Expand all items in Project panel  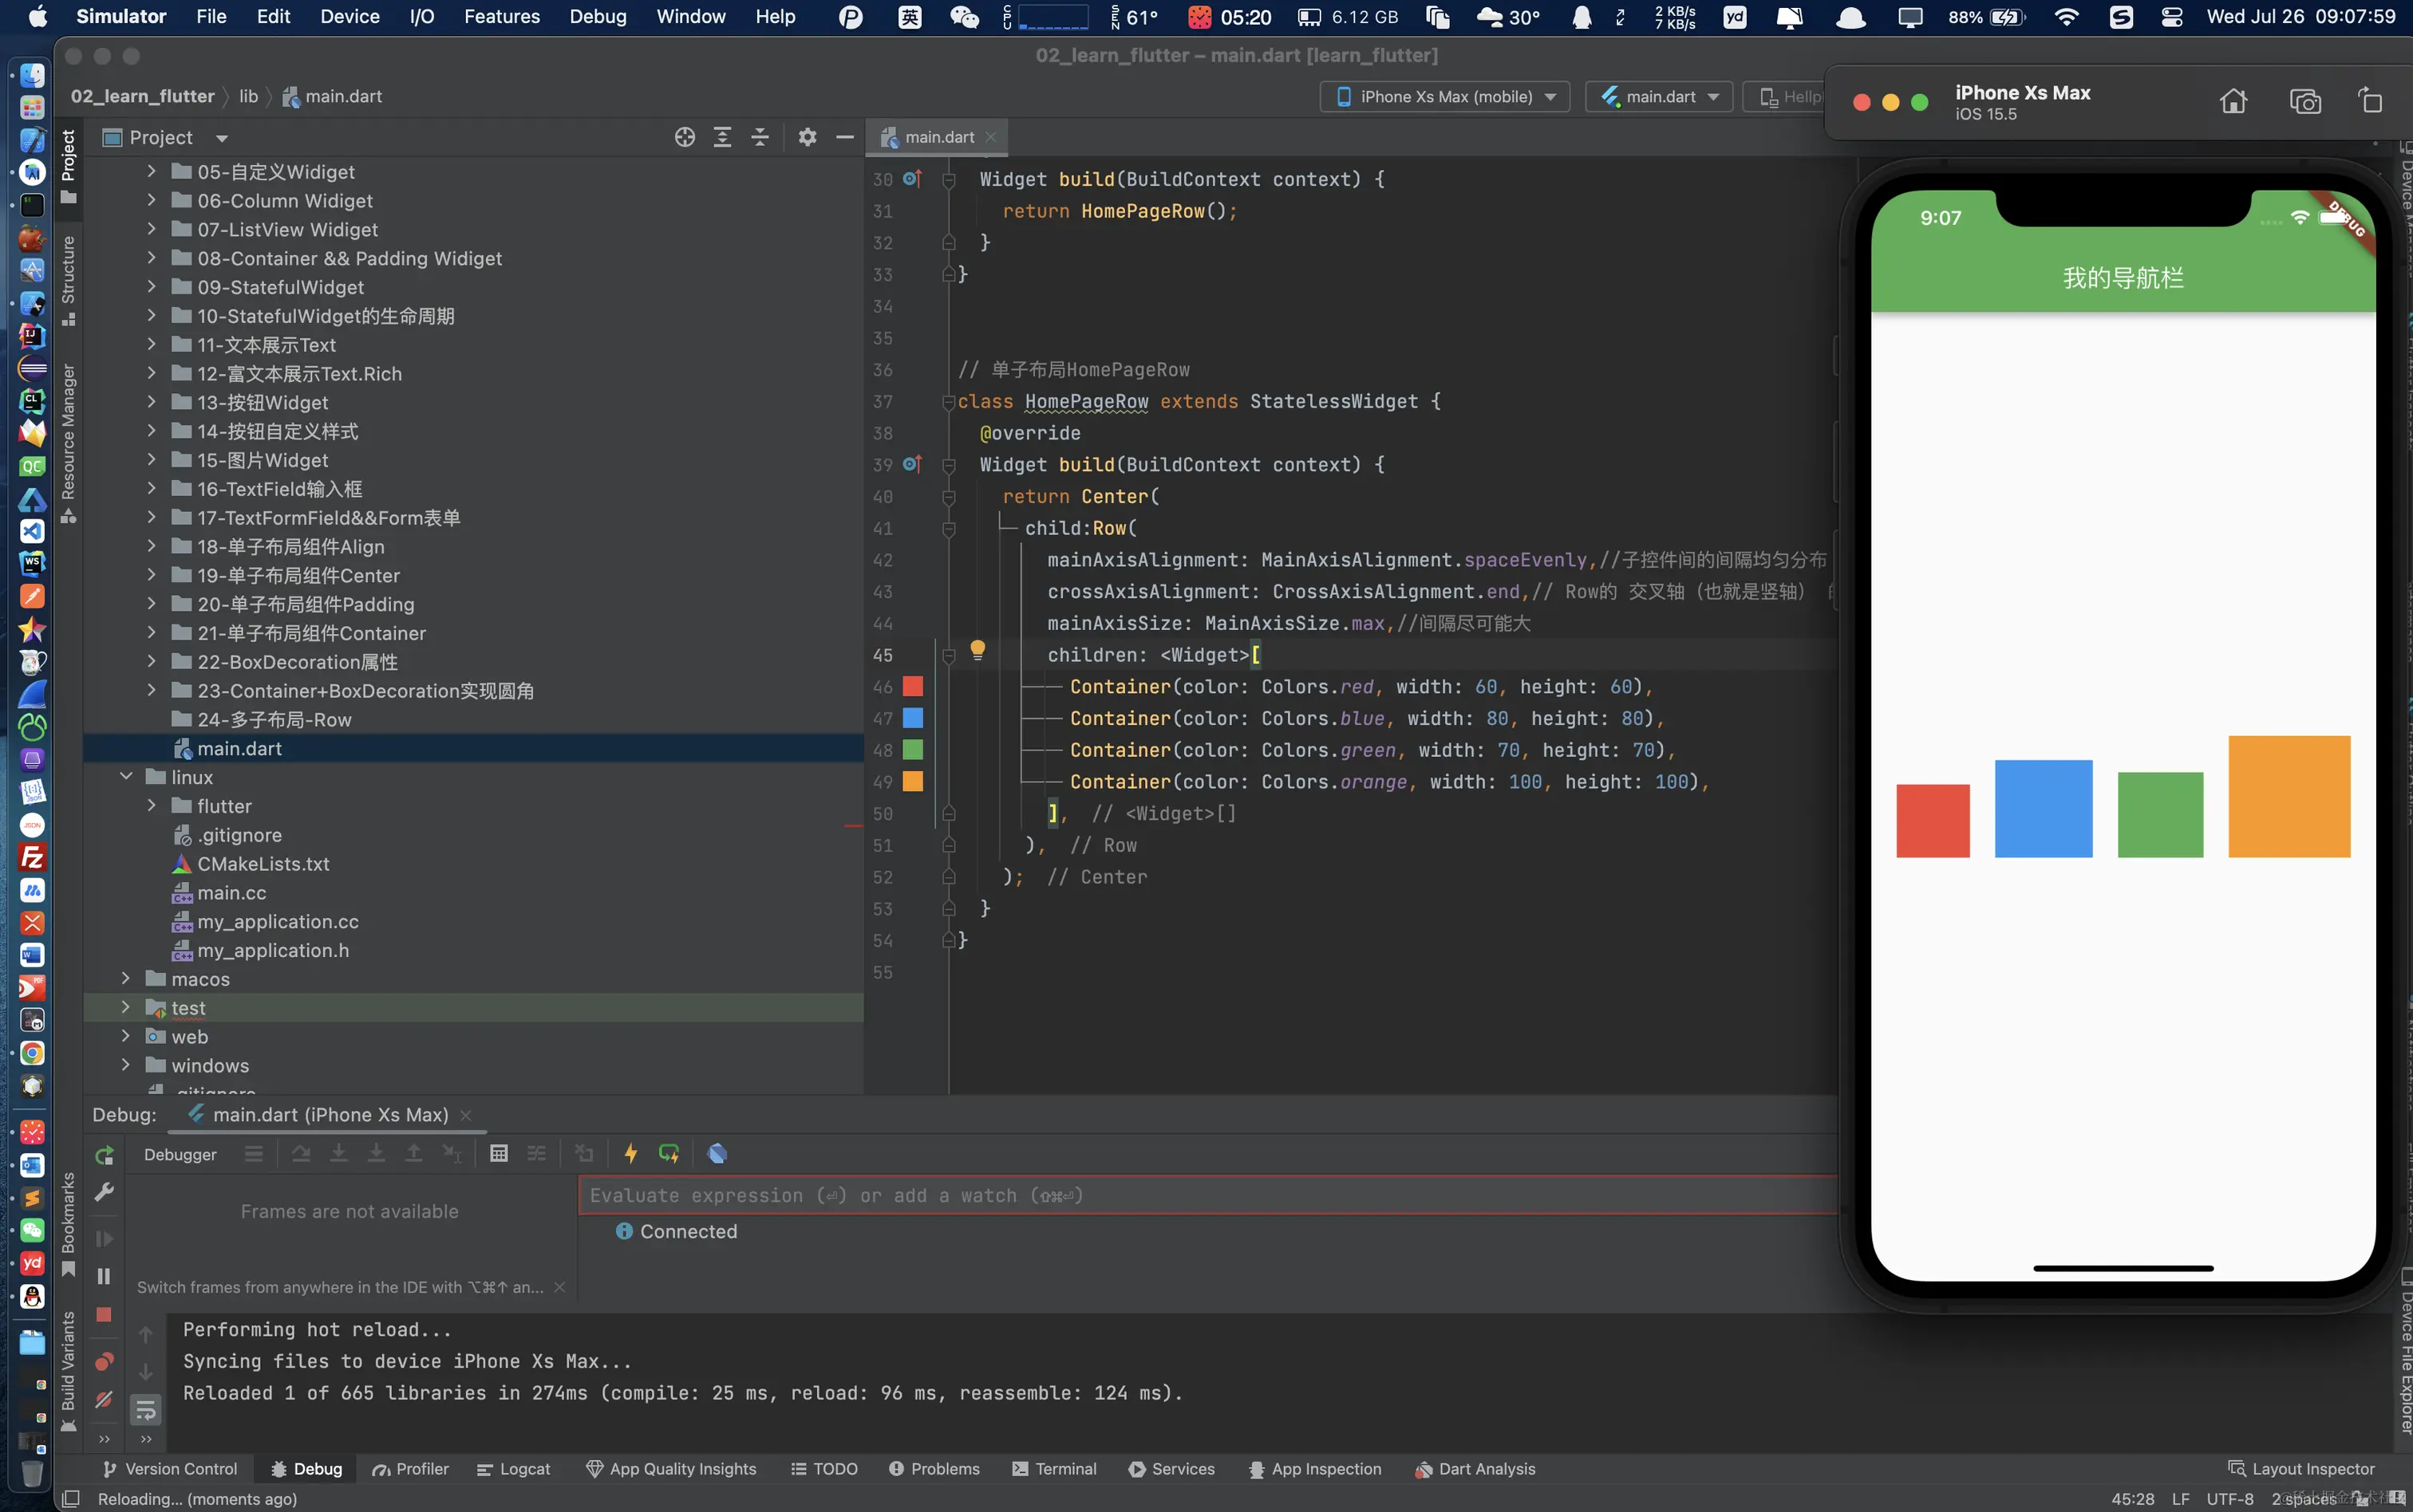[722, 137]
